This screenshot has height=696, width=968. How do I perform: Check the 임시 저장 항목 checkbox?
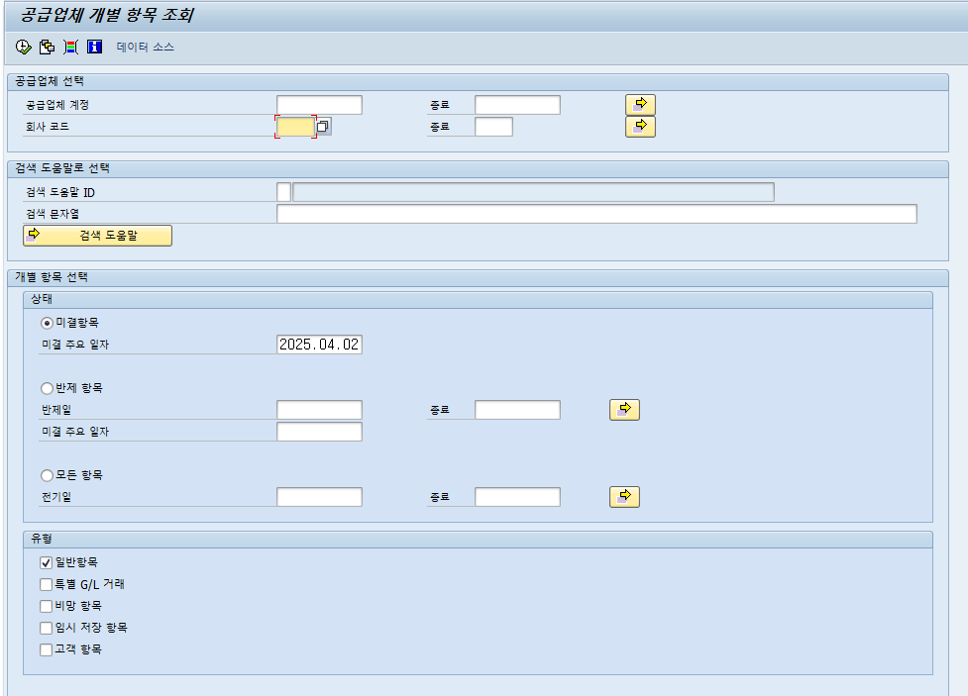click(46, 628)
